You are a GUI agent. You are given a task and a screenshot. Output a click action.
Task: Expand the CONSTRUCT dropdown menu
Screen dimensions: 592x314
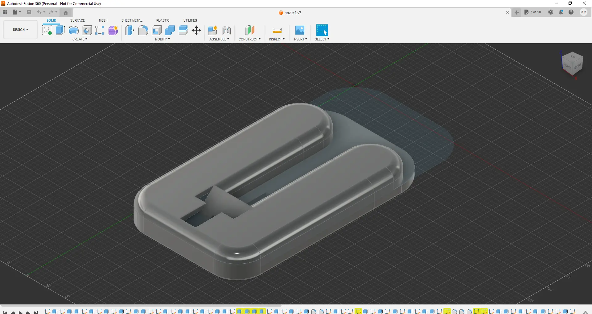tap(249, 39)
